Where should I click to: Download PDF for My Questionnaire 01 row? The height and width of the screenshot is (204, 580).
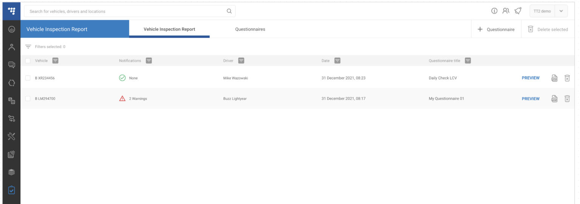pyautogui.click(x=554, y=99)
